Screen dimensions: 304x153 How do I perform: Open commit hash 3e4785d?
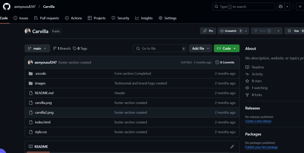point(186,62)
